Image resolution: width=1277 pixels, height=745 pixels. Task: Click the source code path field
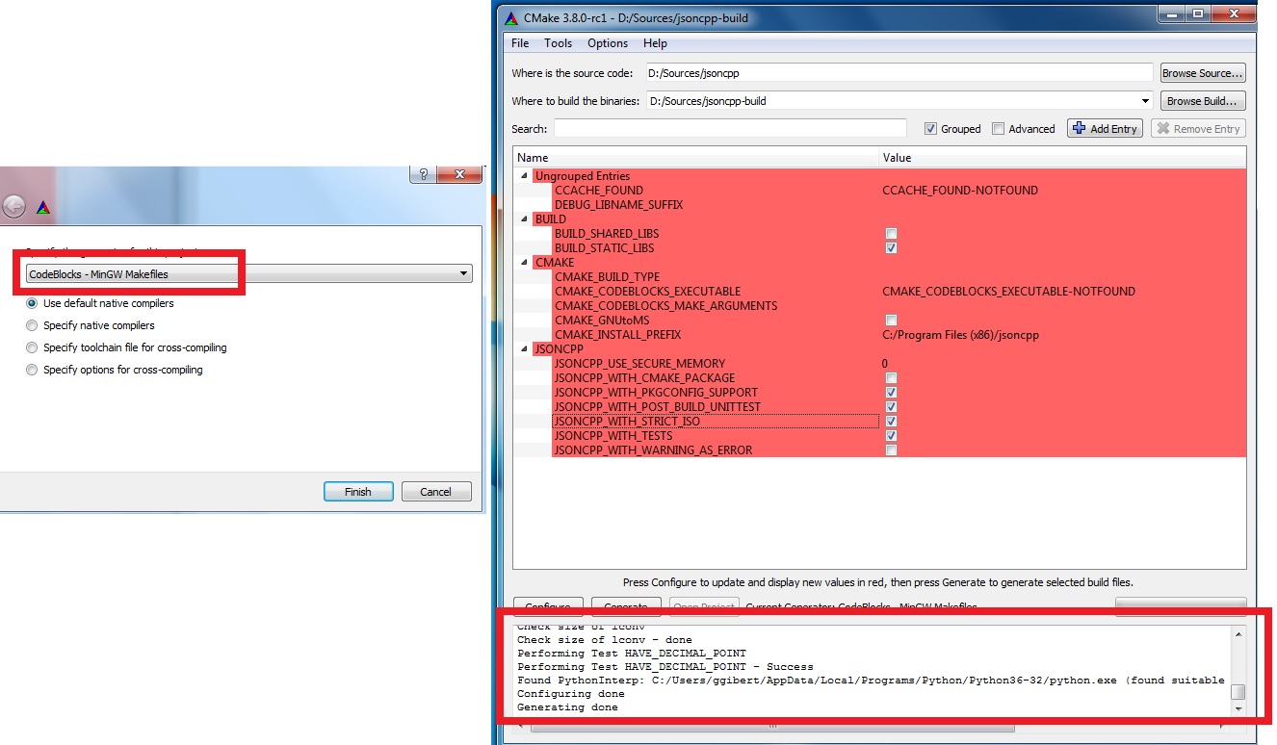click(x=899, y=73)
